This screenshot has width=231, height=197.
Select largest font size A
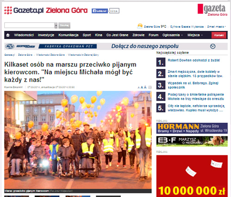[x=145, y=87]
